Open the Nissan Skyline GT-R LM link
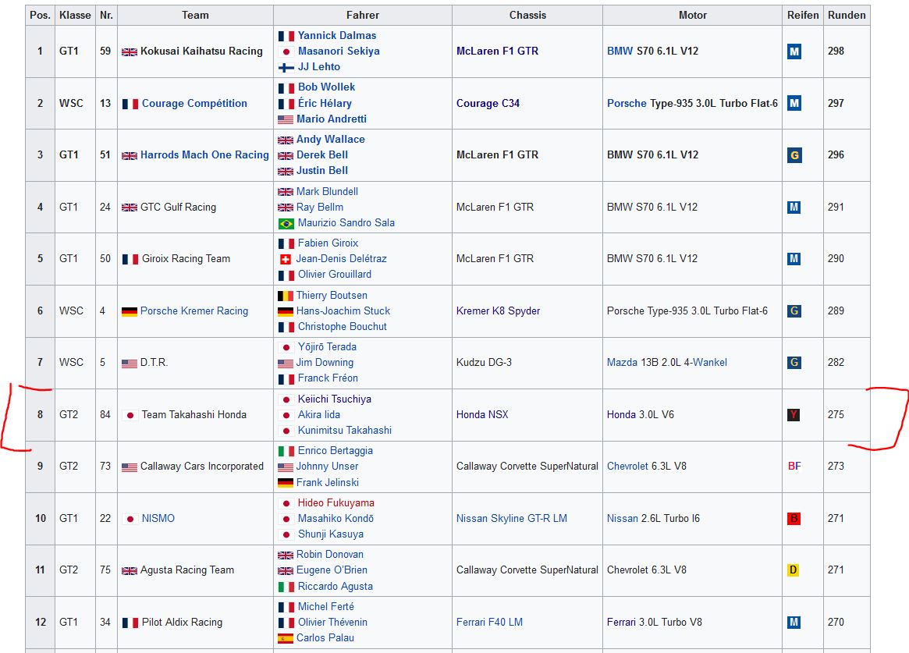Screen dimensions: 909x653 511,519
